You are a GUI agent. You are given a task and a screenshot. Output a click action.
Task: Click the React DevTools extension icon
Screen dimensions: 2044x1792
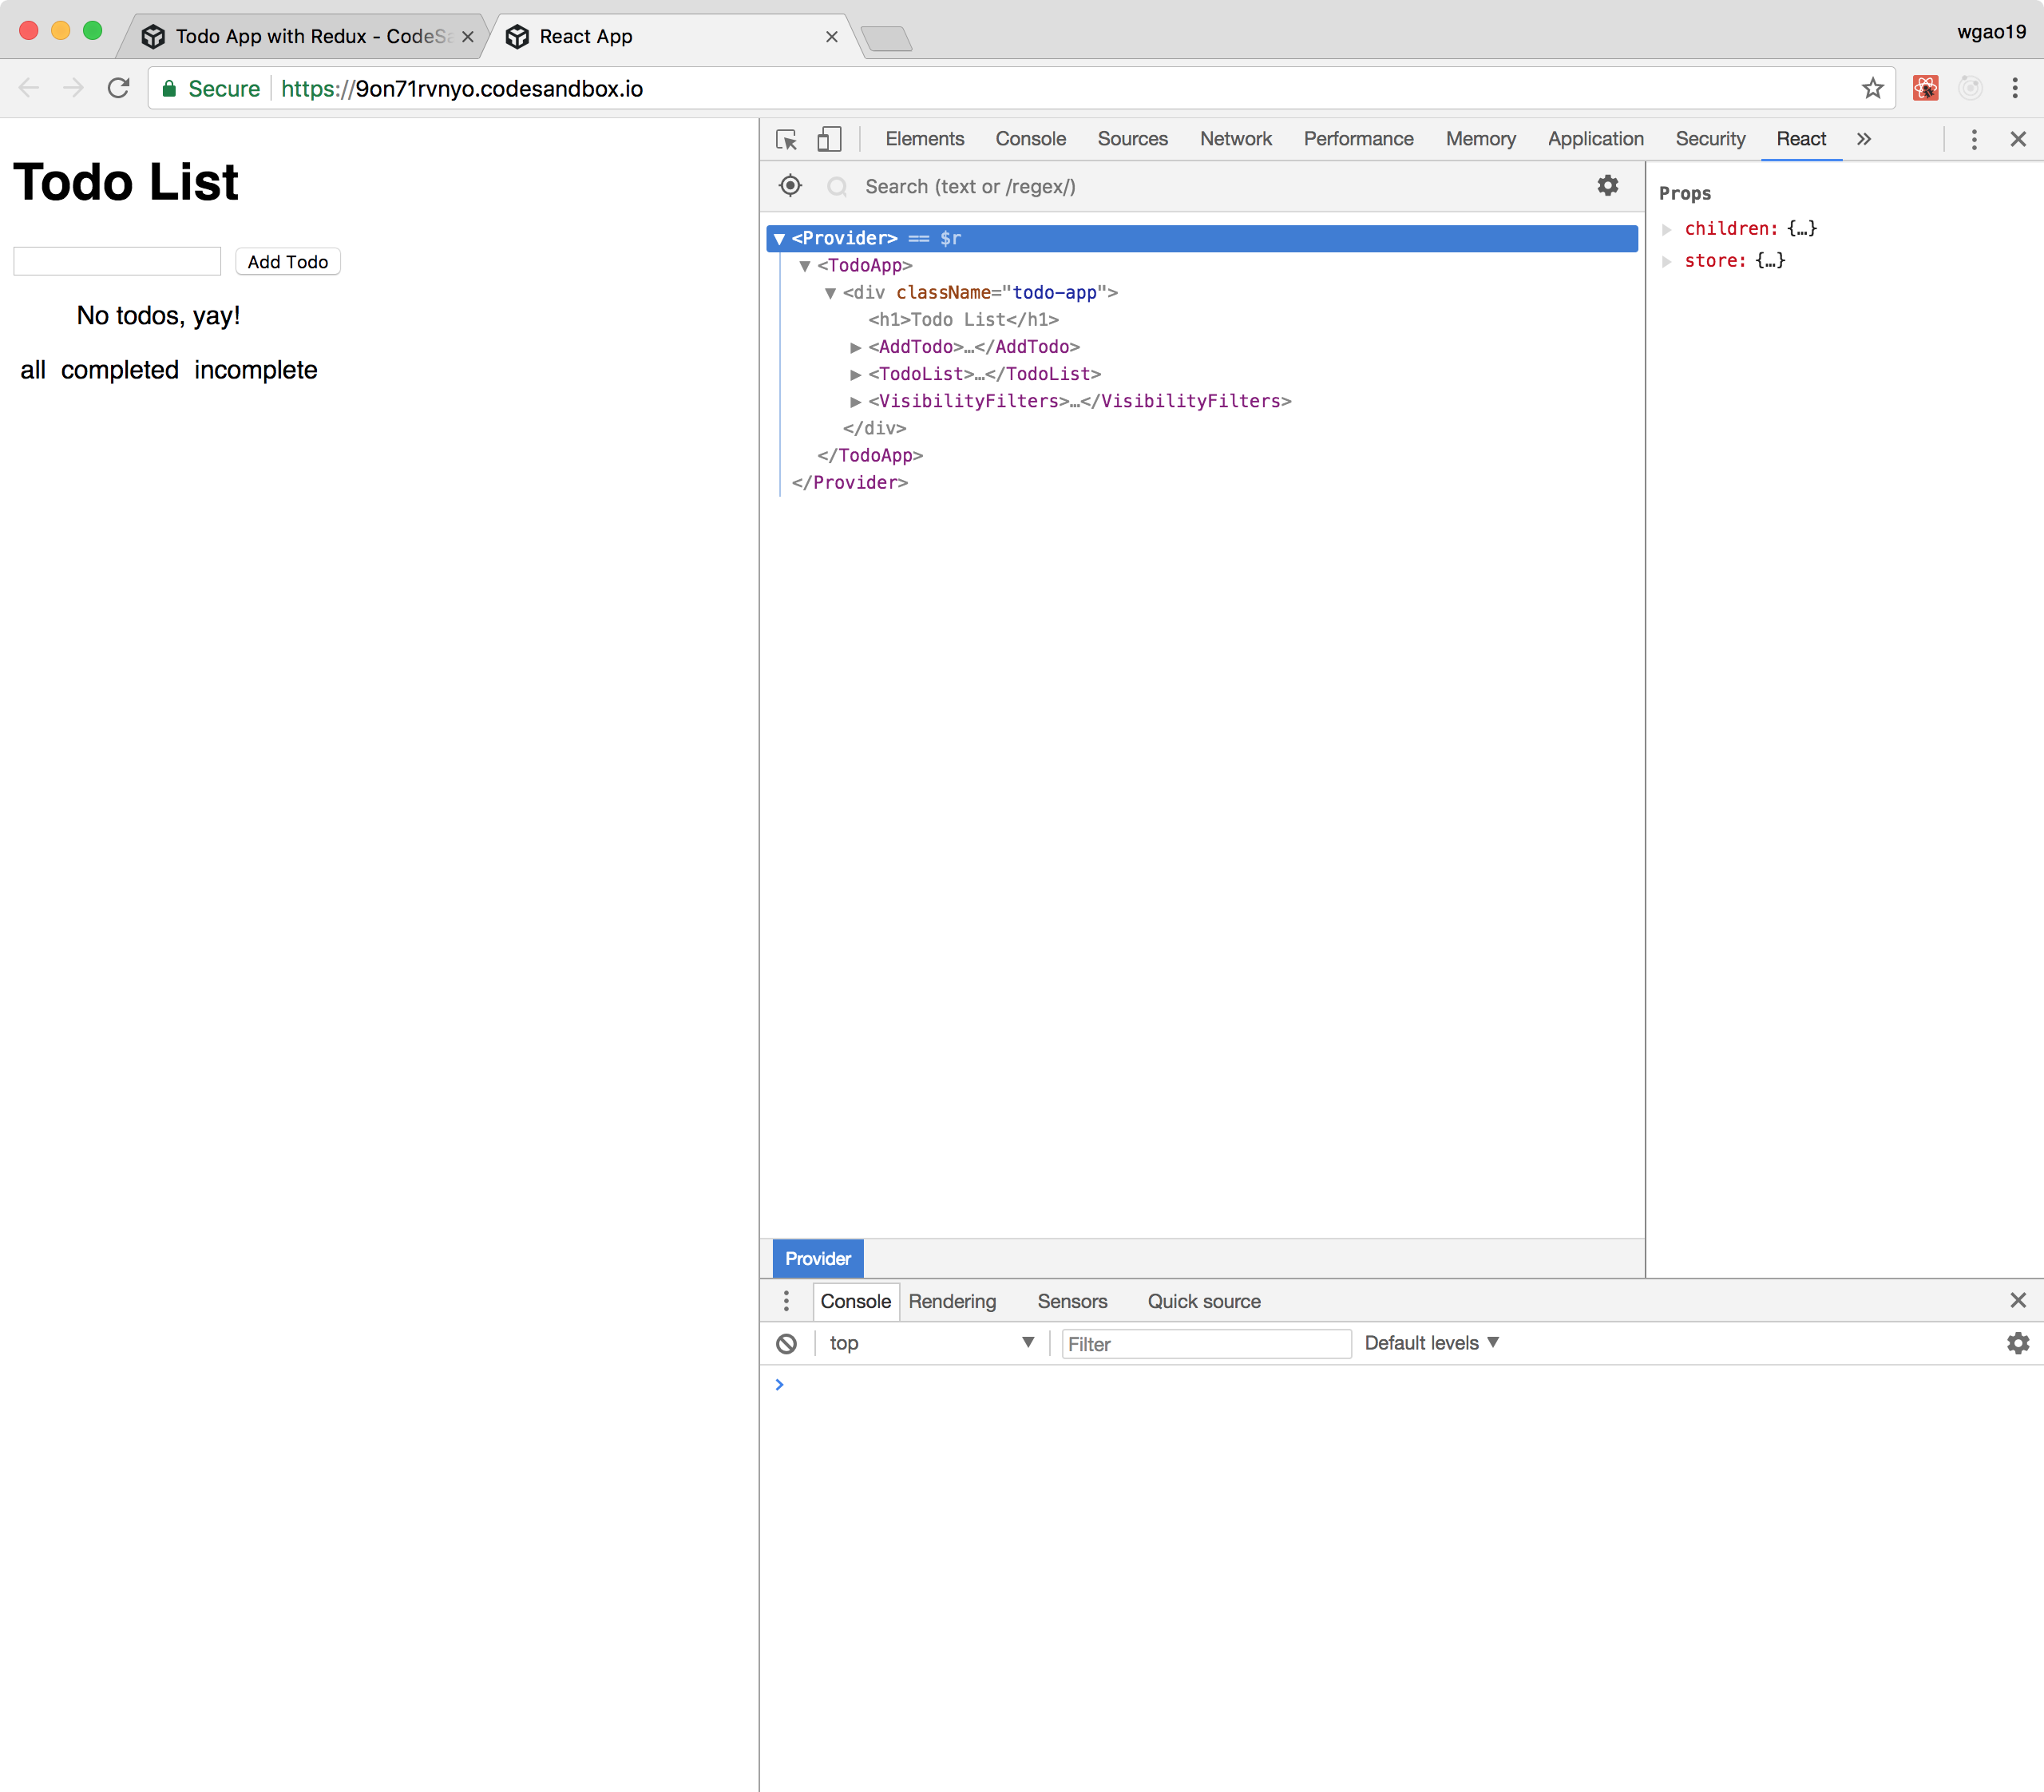1925,88
